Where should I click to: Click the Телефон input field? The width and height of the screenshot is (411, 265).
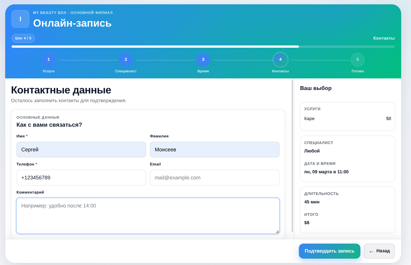pyautogui.click(x=81, y=178)
